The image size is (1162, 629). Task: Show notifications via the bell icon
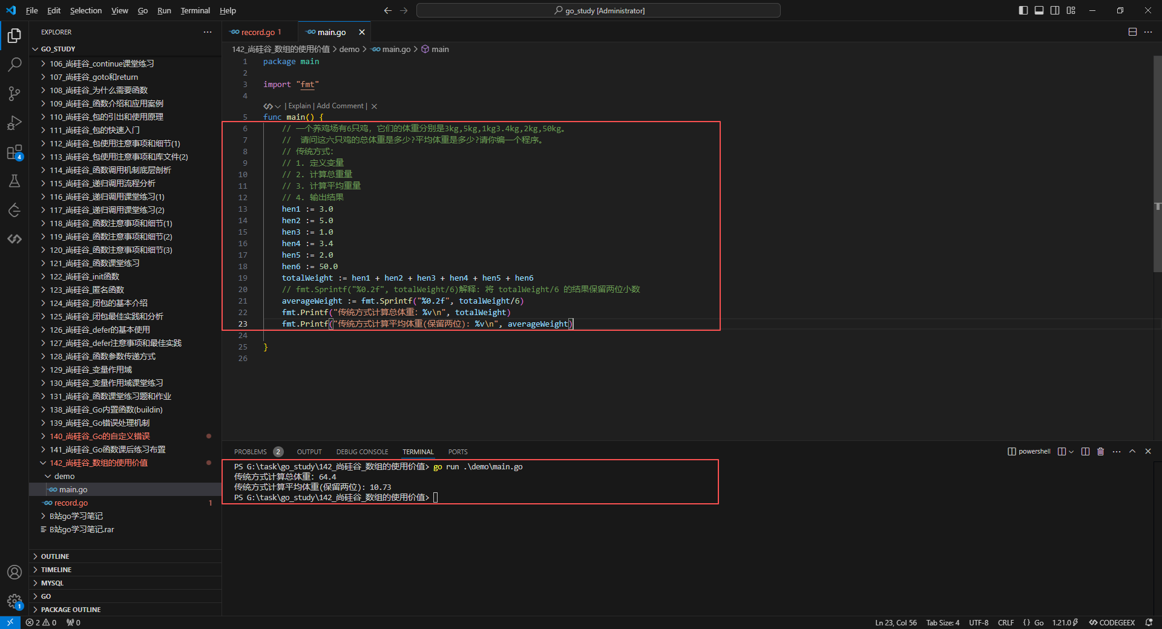click(x=1149, y=622)
